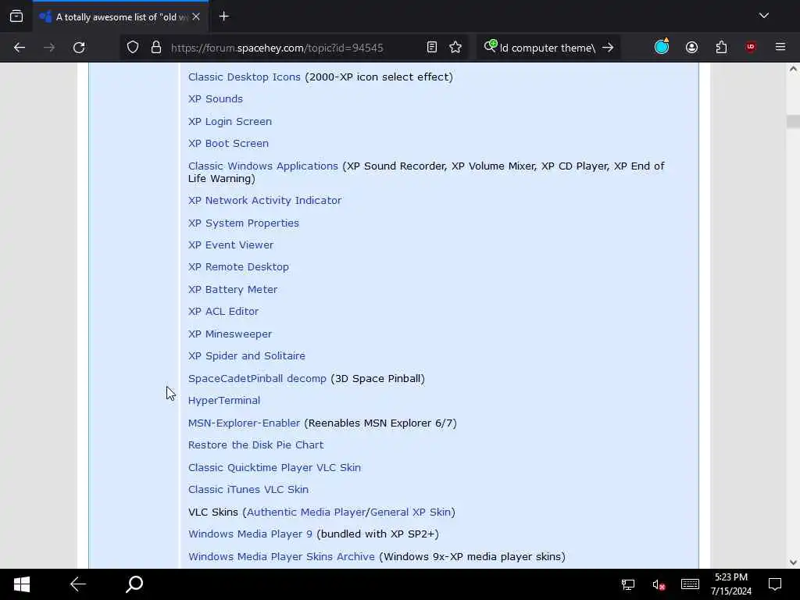Open the network status tray icon
The height and width of the screenshot is (600, 800).
[628, 584]
